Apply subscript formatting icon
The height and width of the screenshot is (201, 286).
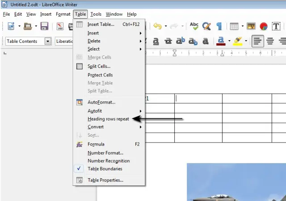pyautogui.click(x=193, y=41)
